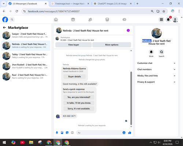Open a new browser tab
Screen dimensions: 183x146
(x=137, y=4)
